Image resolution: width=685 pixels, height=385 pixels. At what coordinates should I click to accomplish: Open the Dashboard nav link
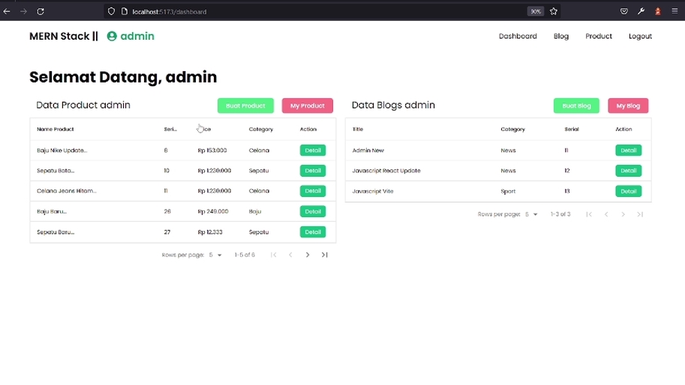[518, 36]
